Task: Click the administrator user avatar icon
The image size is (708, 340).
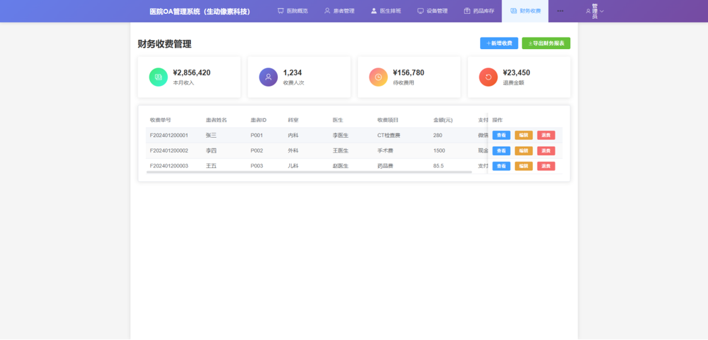Action: pos(588,11)
